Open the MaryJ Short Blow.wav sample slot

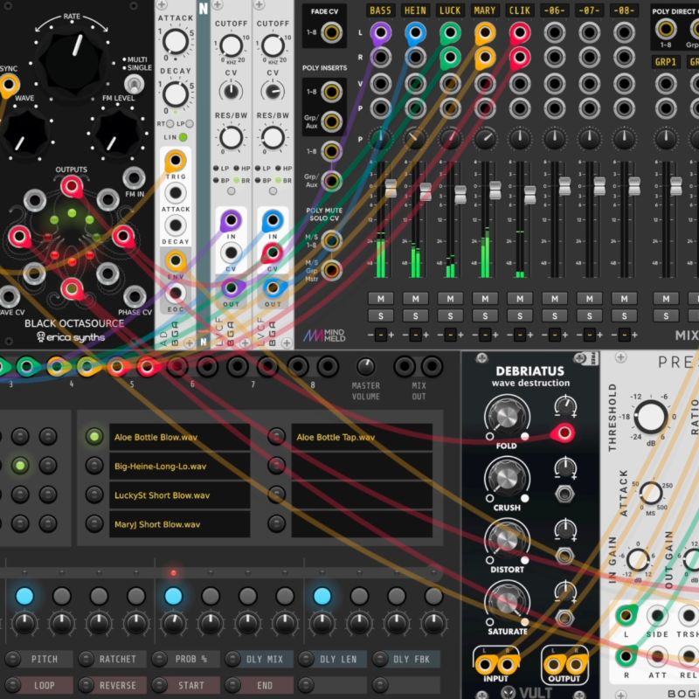(x=180, y=524)
